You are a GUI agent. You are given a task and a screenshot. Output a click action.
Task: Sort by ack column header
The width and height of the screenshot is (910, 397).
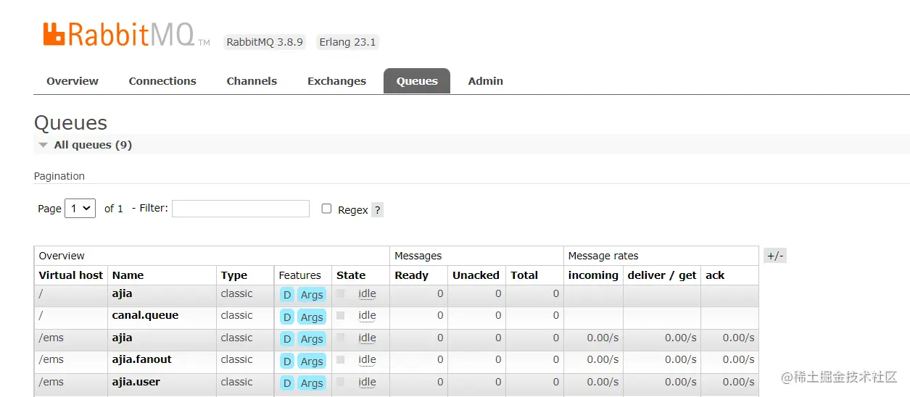pyautogui.click(x=715, y=275)
